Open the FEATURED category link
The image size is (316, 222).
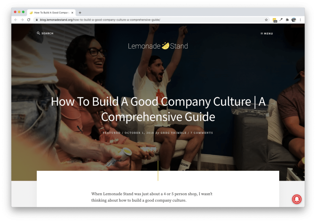coord(111,133)
